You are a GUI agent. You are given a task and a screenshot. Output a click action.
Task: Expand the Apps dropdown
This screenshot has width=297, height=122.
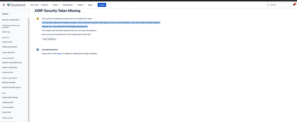91,5
